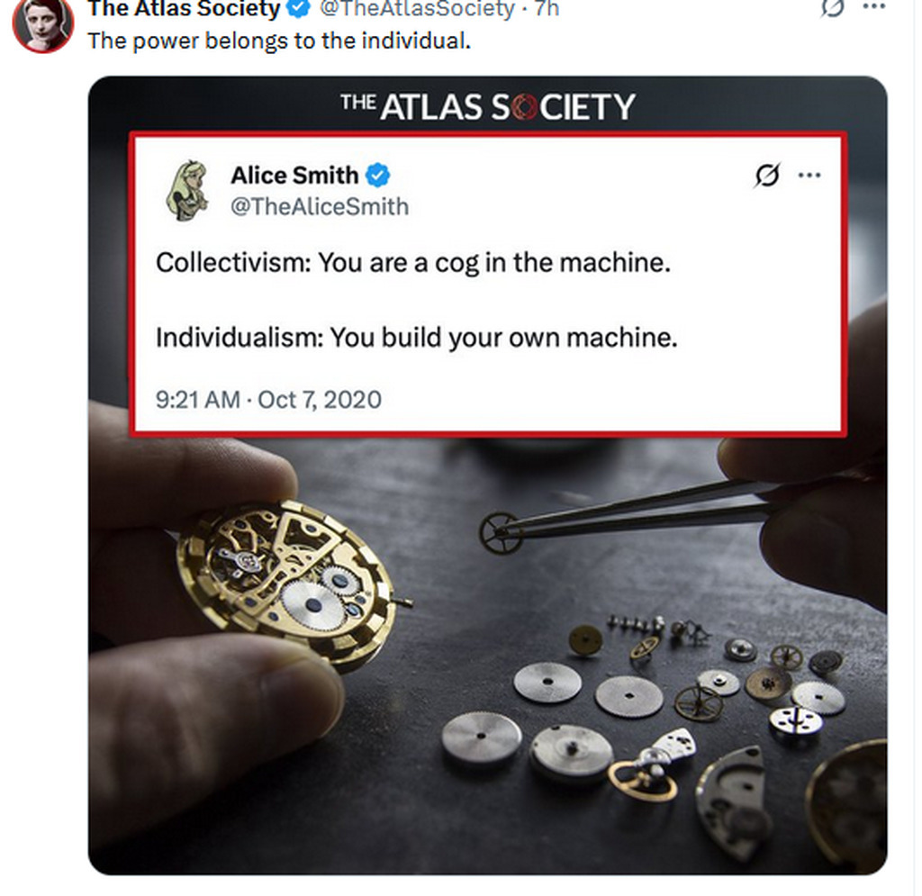Screen dimensions: 922x896
Task: Open The Atlas Society profile avatar
Action: (43, 23)
